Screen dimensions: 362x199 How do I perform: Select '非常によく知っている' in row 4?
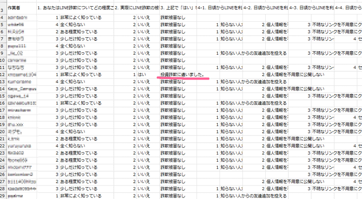coord(81,18)
